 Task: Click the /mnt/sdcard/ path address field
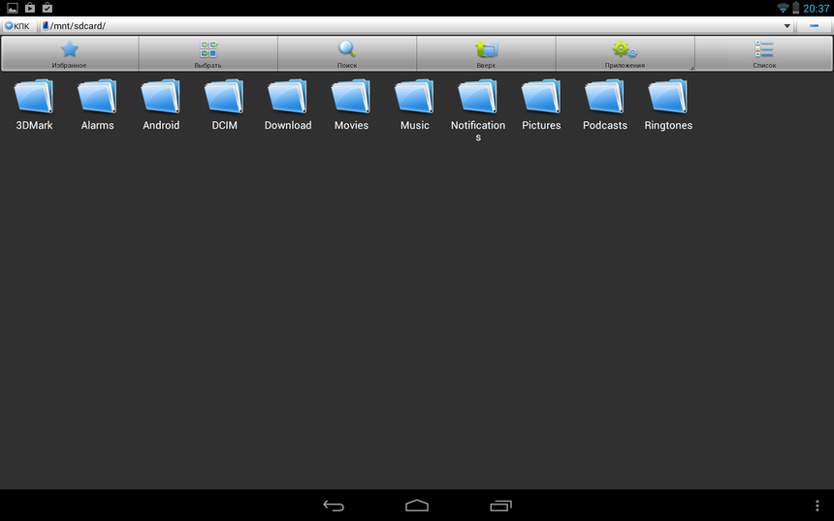(x=407, y=26)
